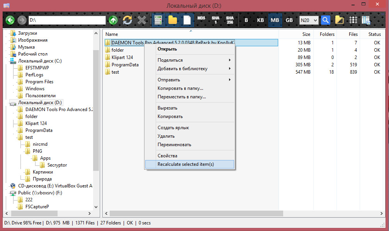Choose Копировать from the context menu
The width and height of the screenshot is (389, 231).
[x=190, y=116]
